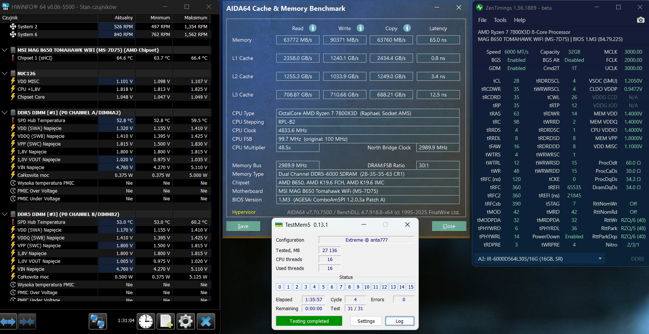
Task: Open the Tools menu in ZenTimings
Action: pos(500,20)
